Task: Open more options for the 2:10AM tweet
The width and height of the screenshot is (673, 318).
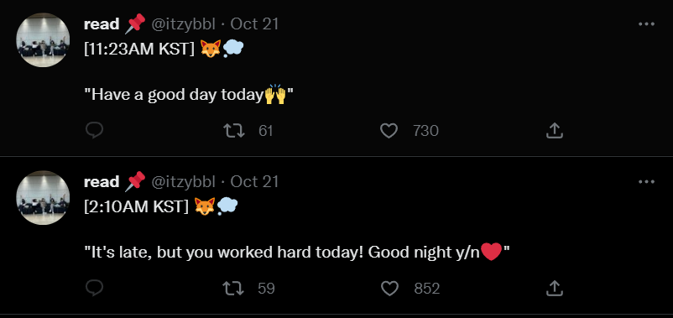Action: [x=646, y=182]
